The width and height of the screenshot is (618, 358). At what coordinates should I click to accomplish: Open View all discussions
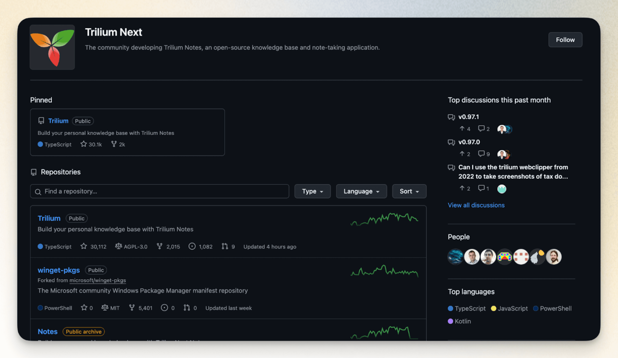click(x=476, y=205)
